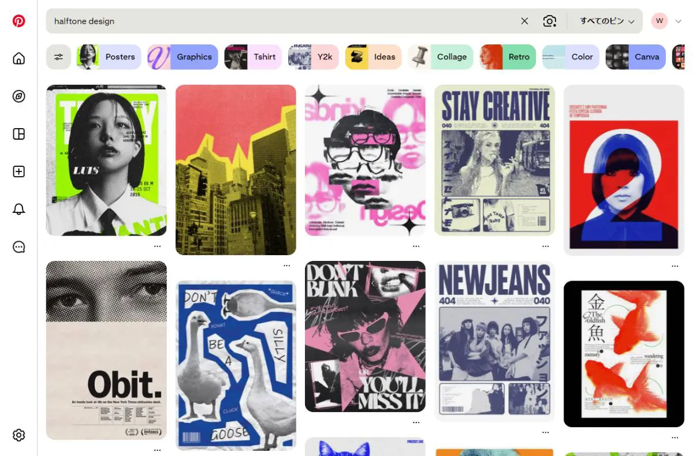This screenshot has height=456, width=693.
Task: Select the Tshirt filter chip
Action: (253, 57)
